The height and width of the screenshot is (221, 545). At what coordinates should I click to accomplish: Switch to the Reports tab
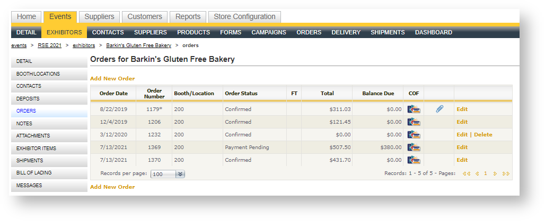coord(188,17)
